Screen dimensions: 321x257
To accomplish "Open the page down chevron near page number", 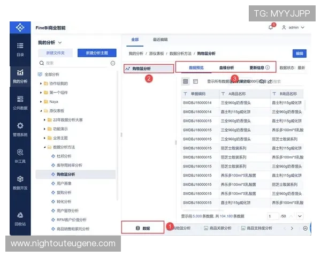I will tap(300, 216).
